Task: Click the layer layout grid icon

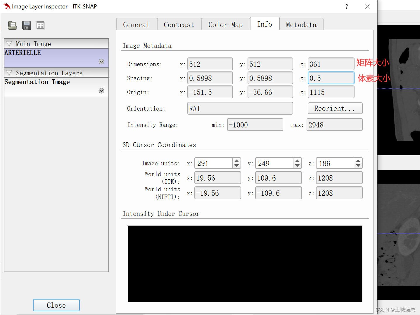Action: coord(40,25)
